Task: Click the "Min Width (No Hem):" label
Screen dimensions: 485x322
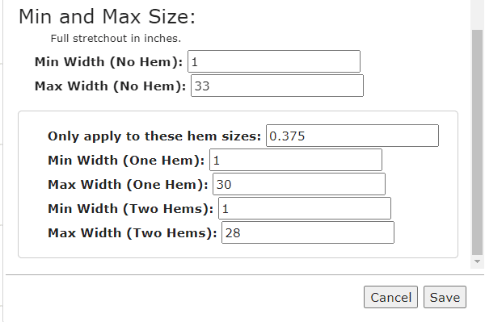Action: point(108,62)
